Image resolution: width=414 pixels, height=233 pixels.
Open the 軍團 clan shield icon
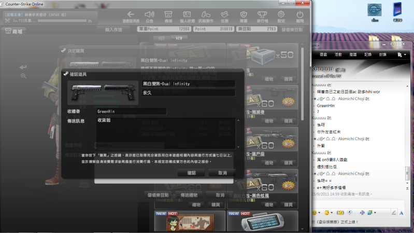click(244, 15)
